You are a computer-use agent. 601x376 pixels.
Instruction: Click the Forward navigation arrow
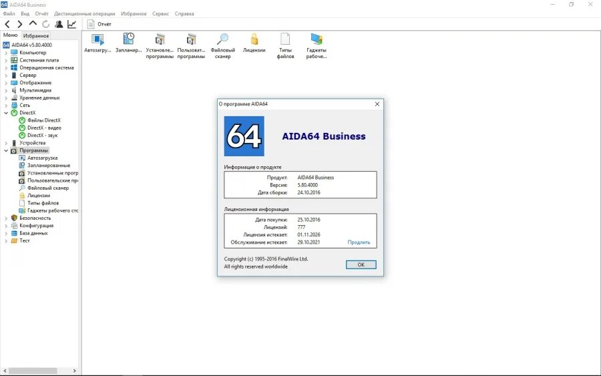[x=20, y=25]
